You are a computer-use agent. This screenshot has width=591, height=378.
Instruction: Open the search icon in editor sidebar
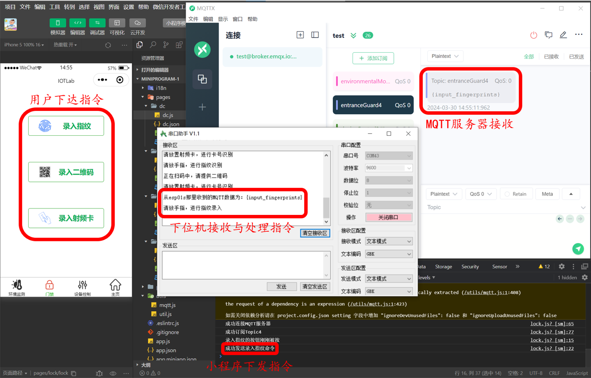(x=153, y=45)
